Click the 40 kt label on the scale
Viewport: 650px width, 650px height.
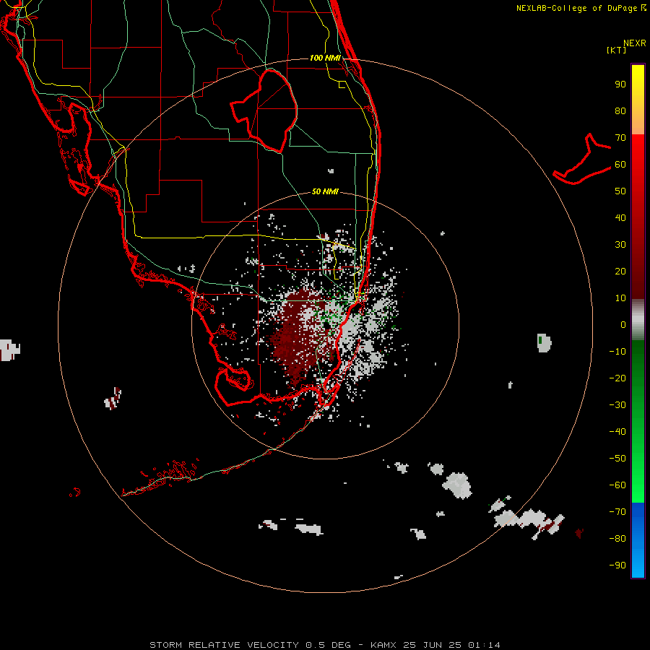(620, 217)
